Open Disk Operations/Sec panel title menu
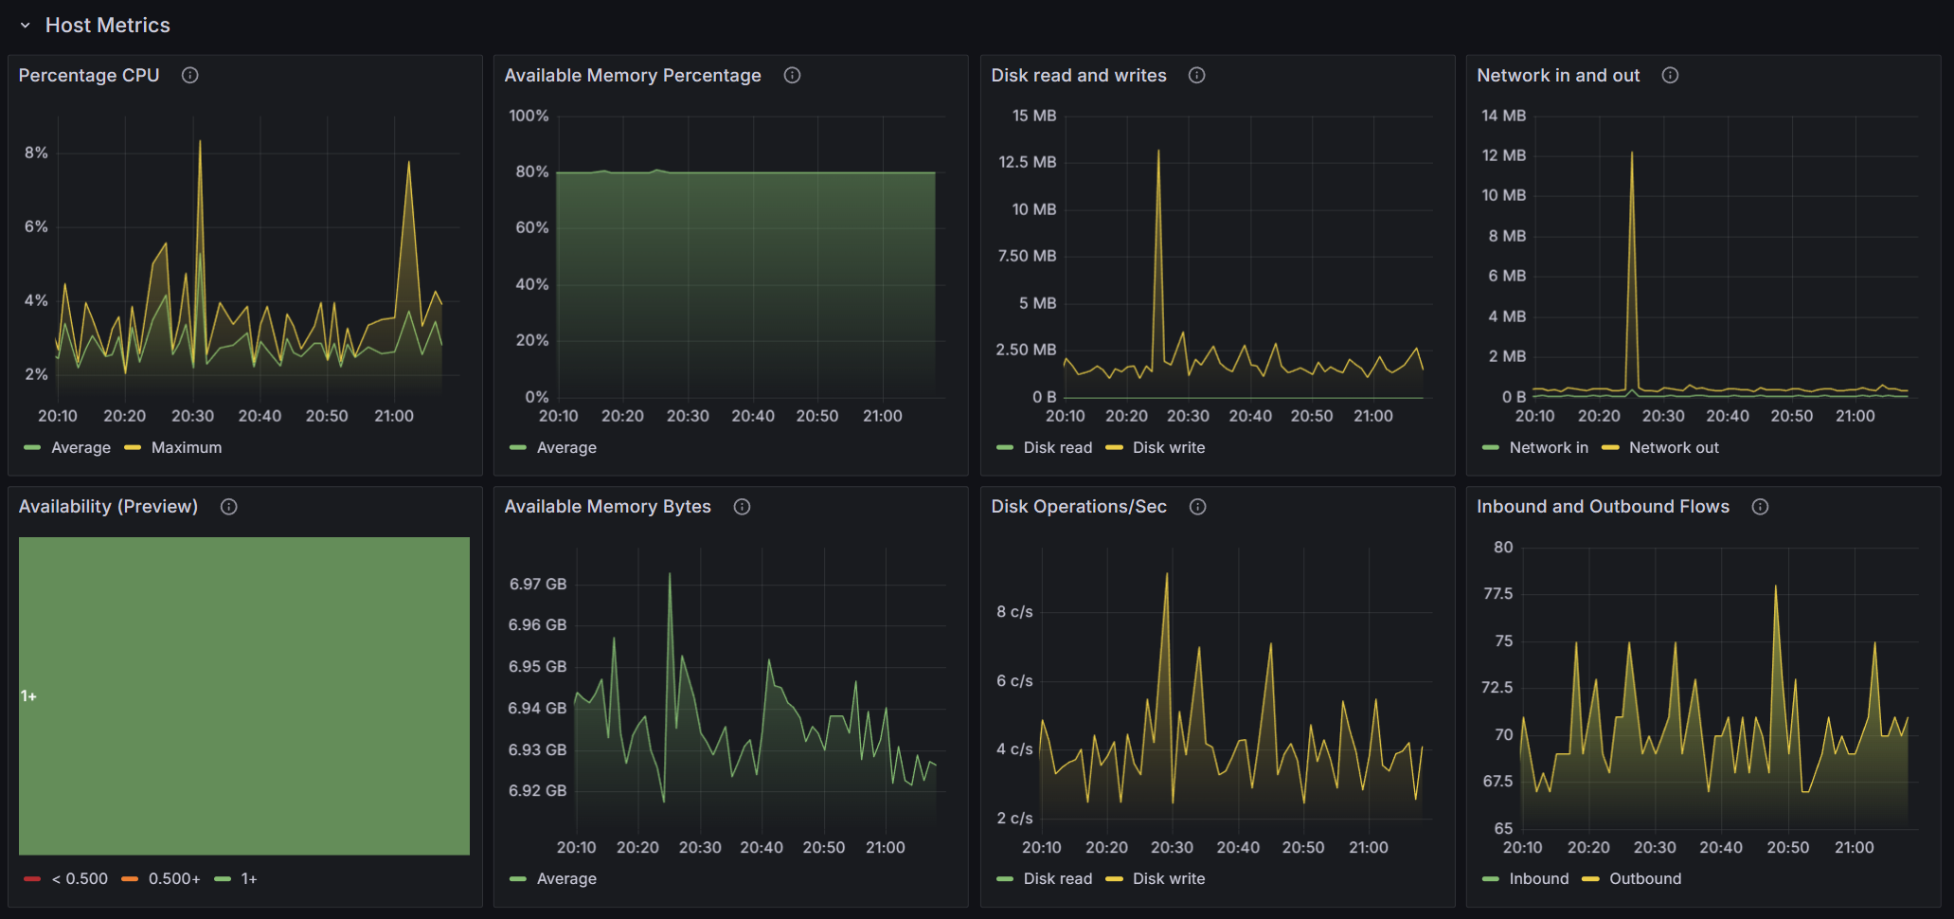This screenshot has width=1954, height=919. (x=1079, y=507)
